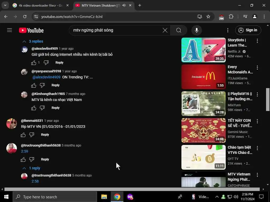Clear the search box with the X icon
Screen dimensions: 270x202
[x=165, y=30]
